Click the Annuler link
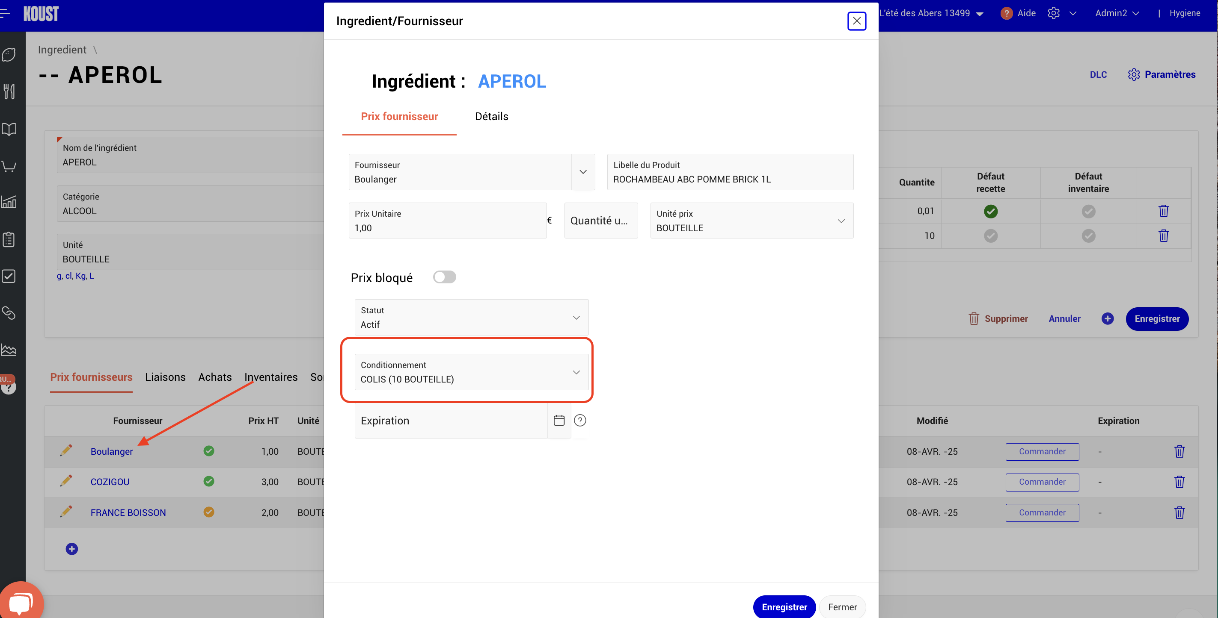This screenshot has height=618, width=1218. point(1064,319)
